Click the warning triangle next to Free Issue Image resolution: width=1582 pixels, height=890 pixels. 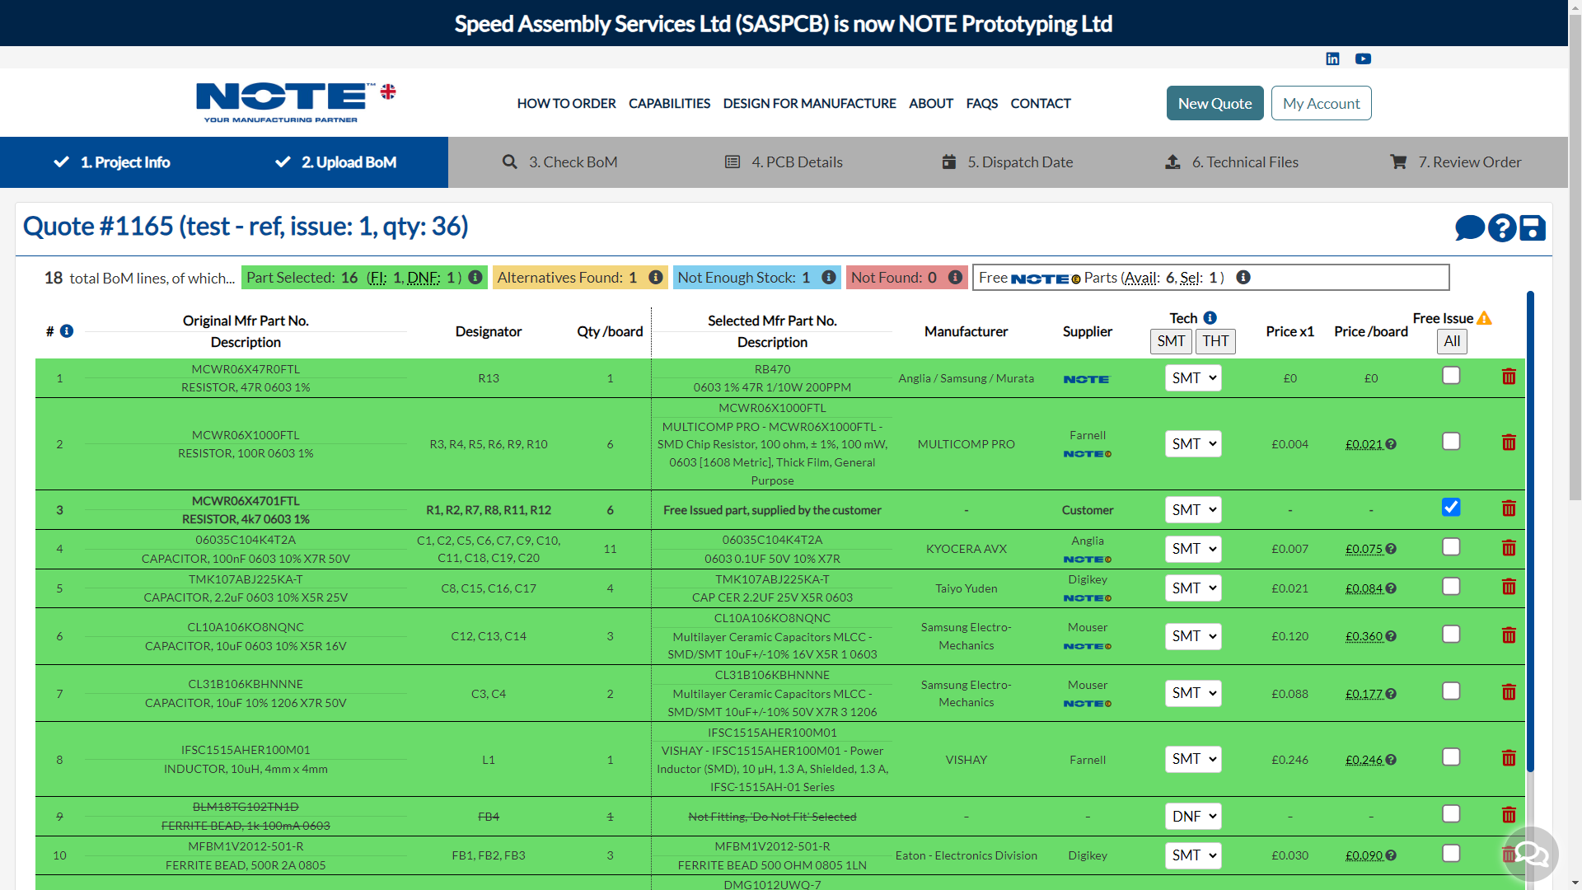pyautogui.click(x=1485, y=316)
